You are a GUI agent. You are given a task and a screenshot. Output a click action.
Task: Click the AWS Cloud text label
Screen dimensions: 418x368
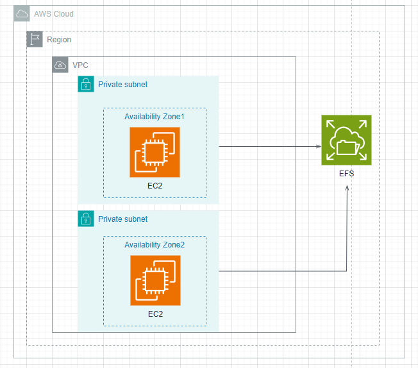53,14
